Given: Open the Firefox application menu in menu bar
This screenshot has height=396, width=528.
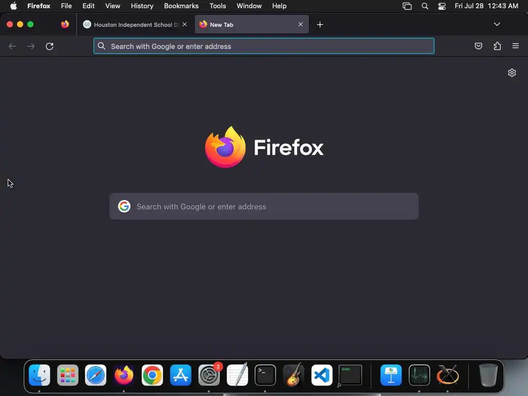Looking at the screenshot, I should tap(39, 6).
